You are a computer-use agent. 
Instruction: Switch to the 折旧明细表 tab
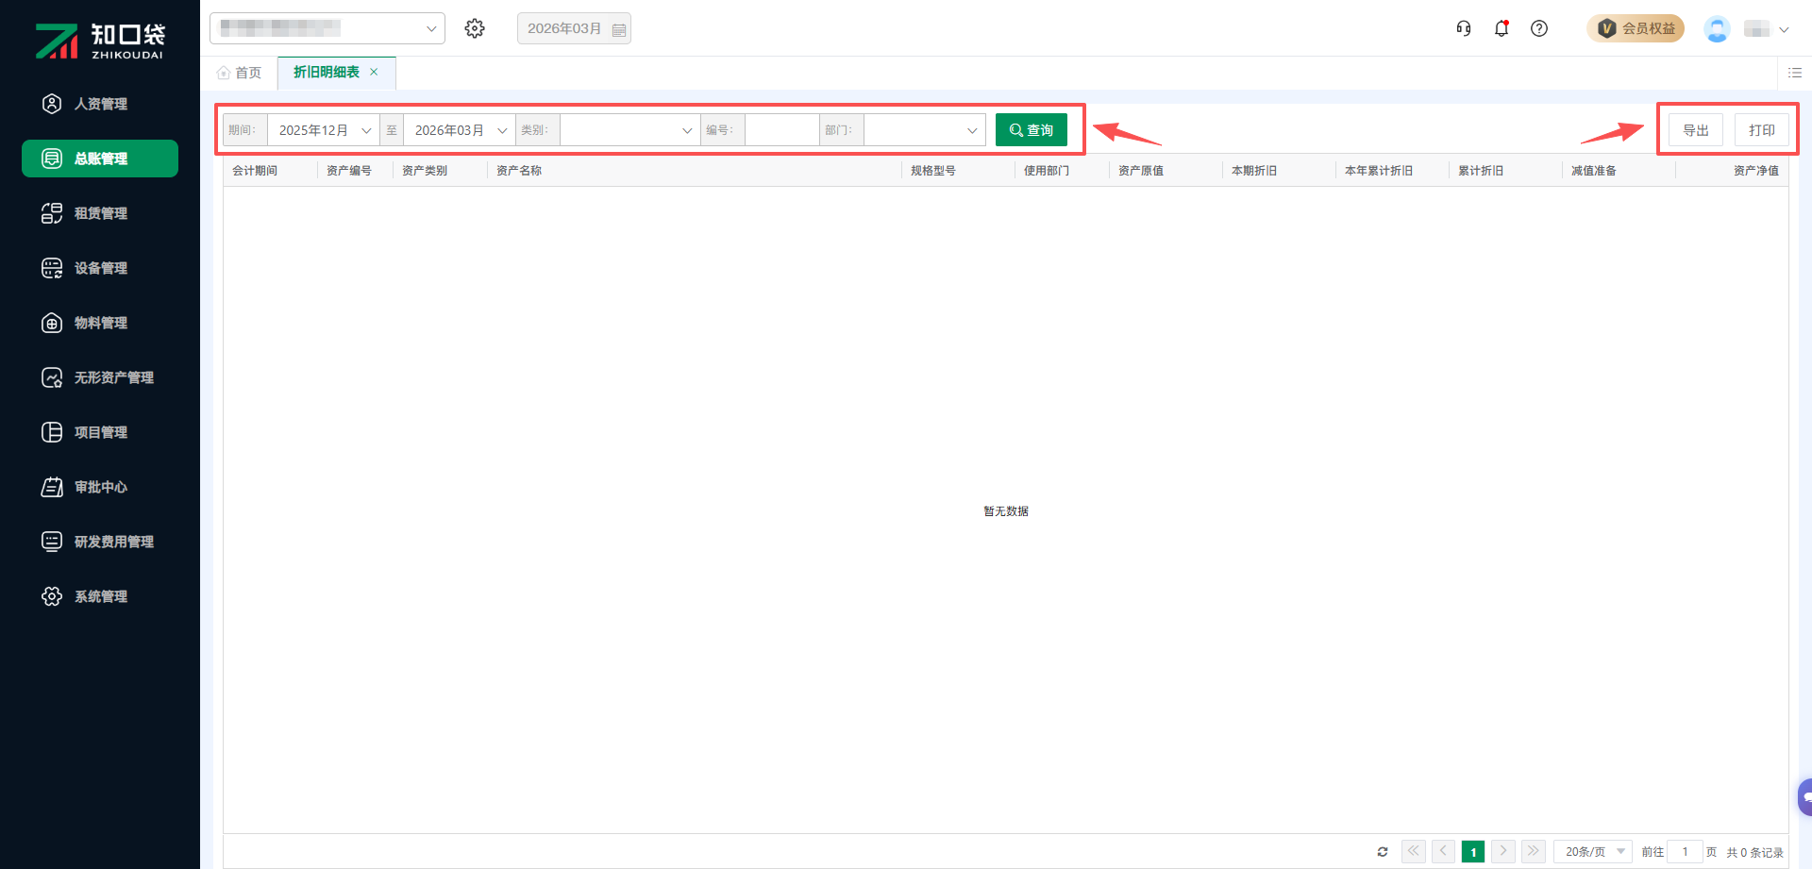click(327, 72)
